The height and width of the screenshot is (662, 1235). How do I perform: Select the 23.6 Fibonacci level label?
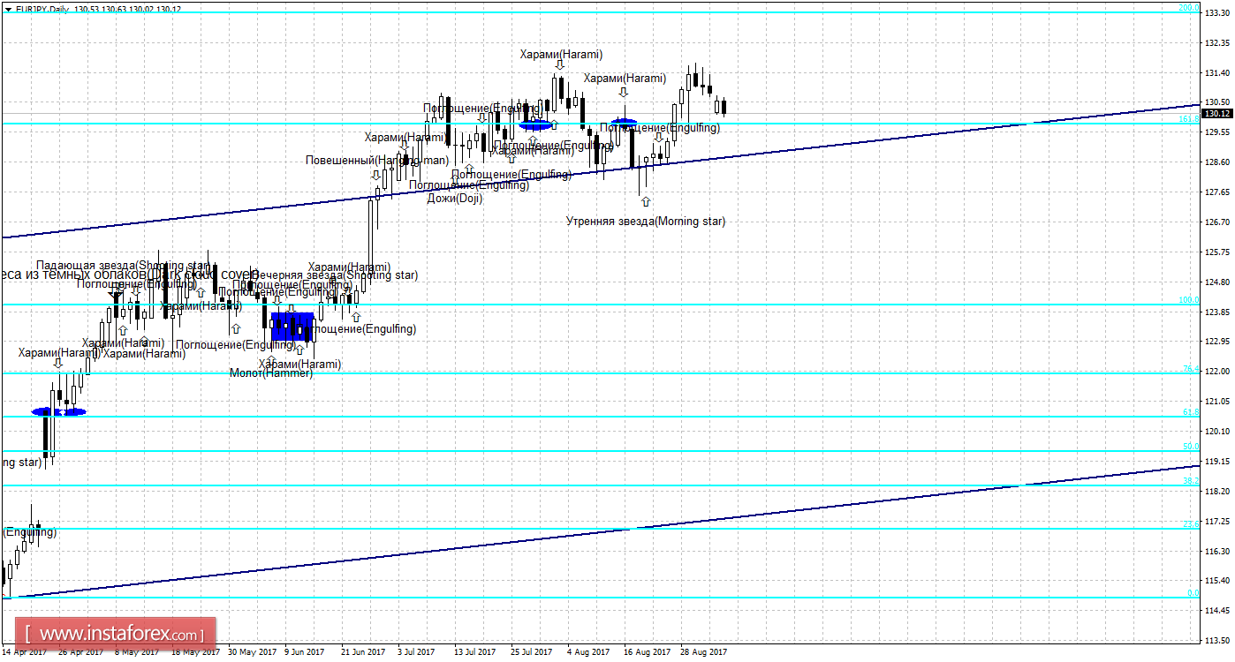pyautogui.click(x=1191, y=524)
